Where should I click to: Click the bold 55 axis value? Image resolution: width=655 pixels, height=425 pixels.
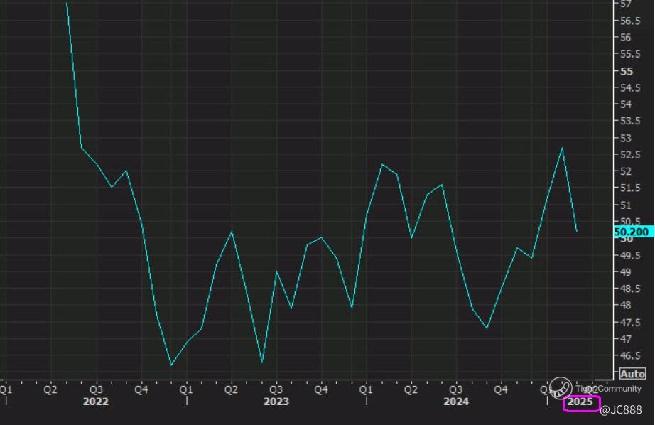click(627, 71)
